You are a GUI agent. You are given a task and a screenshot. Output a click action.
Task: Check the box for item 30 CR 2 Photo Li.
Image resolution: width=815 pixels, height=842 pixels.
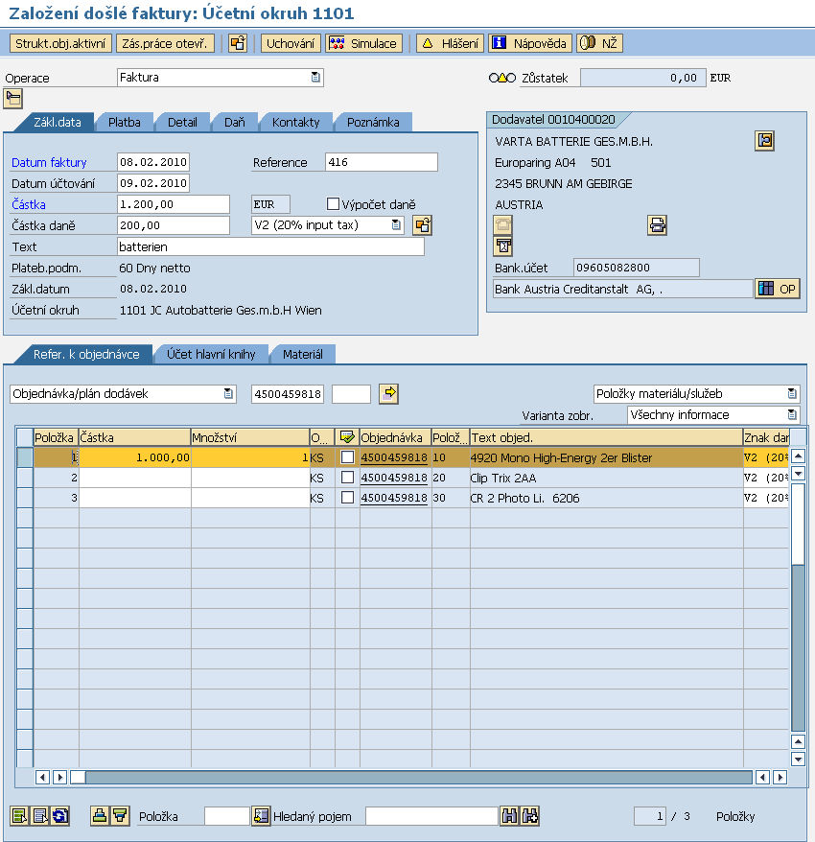click(x=347, y=498)
